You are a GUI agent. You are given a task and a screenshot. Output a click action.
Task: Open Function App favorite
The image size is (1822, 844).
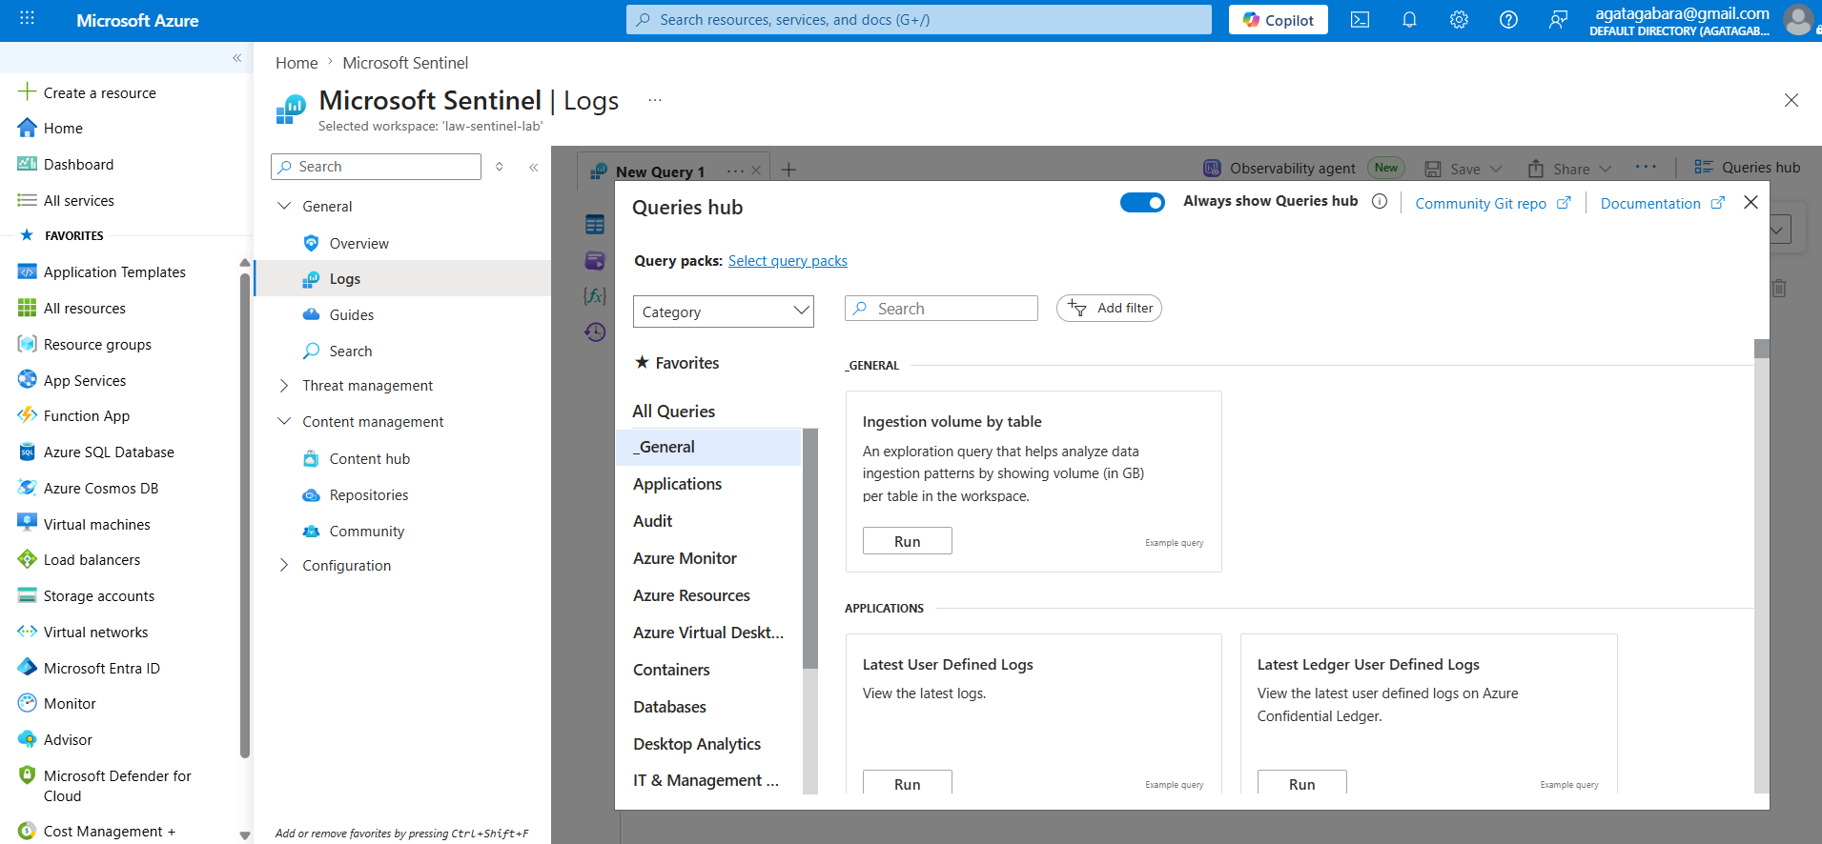tap(86, 416)
